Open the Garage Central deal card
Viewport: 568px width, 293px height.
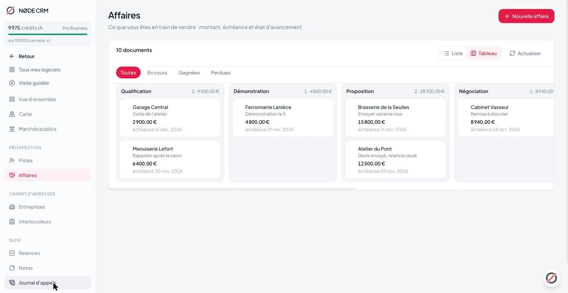pyautogui.click(x=170, y=118)
